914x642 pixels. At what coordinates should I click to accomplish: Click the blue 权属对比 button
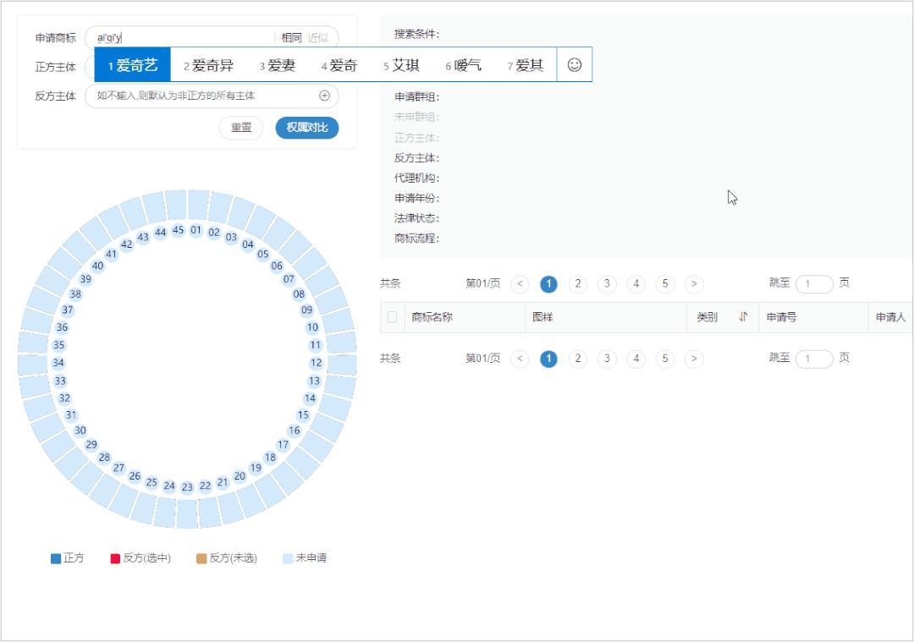pos(306,128)
